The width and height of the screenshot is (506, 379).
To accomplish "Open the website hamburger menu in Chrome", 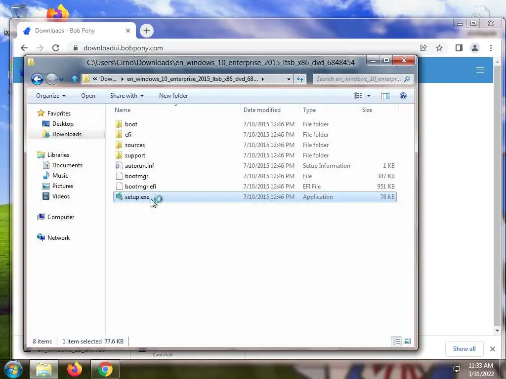I will pos(480,70).
